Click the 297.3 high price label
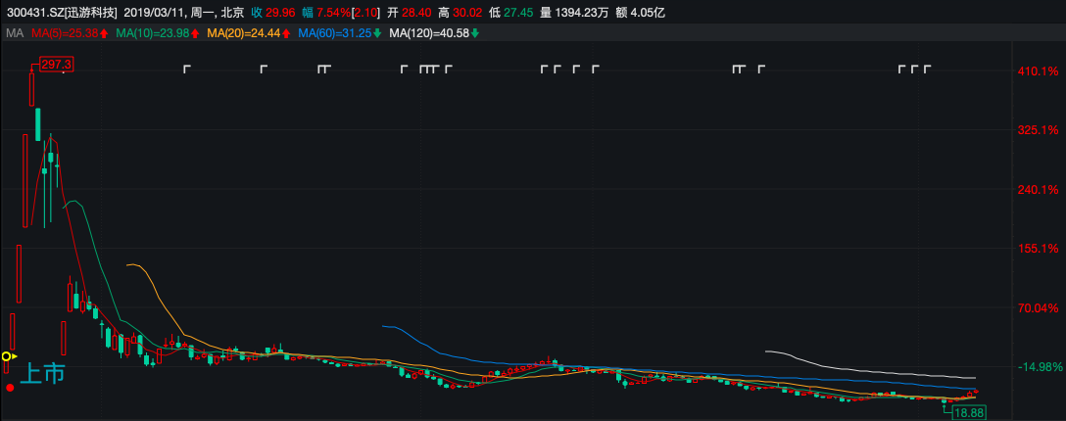The width and height of the screenshot is (1066, 421). (x=56, y=64)
